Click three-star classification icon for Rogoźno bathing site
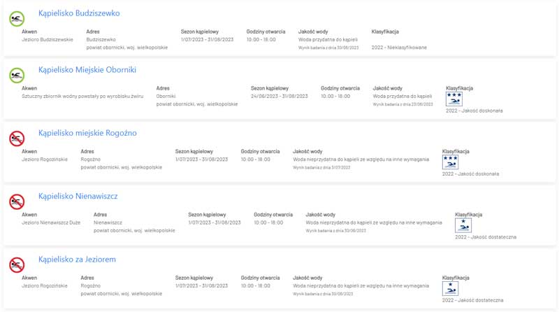559x312 pixels. coord(450,162)
